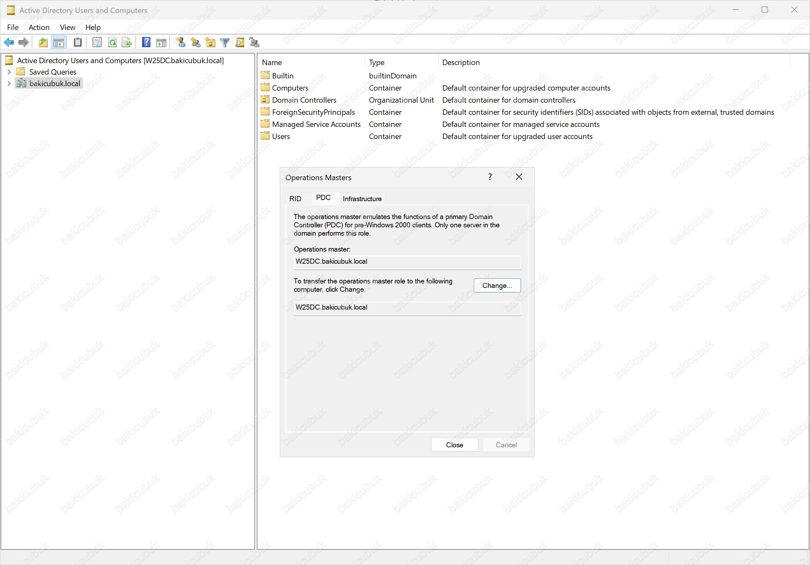Click the root Active Directory console icon
810x565 pixels.
pos(9,60)
